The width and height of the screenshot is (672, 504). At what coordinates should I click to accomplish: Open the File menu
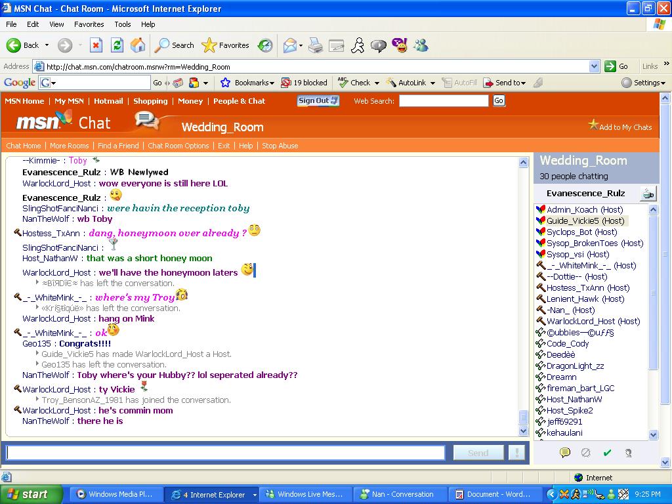tap(11, 24)
